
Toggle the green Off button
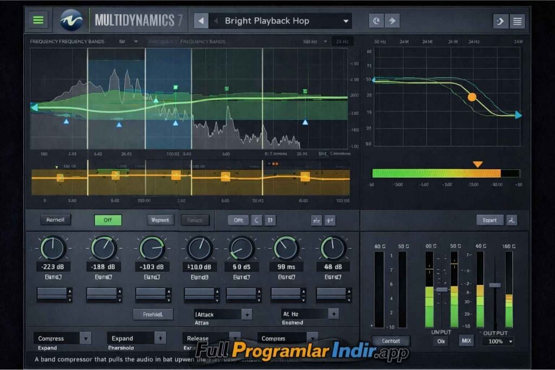108,220
